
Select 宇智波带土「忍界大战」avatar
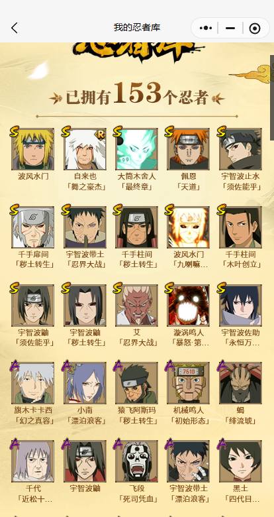click(85, 227)
